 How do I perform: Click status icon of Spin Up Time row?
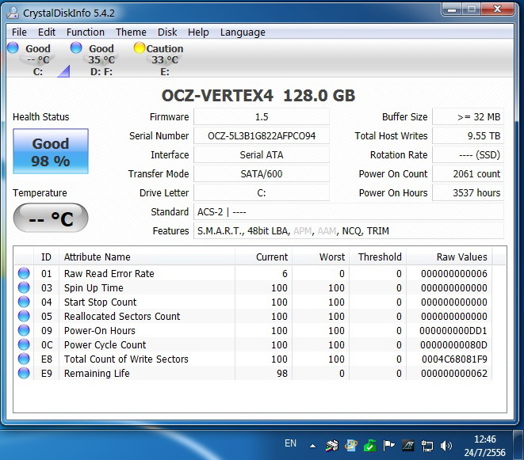point(24,287)
